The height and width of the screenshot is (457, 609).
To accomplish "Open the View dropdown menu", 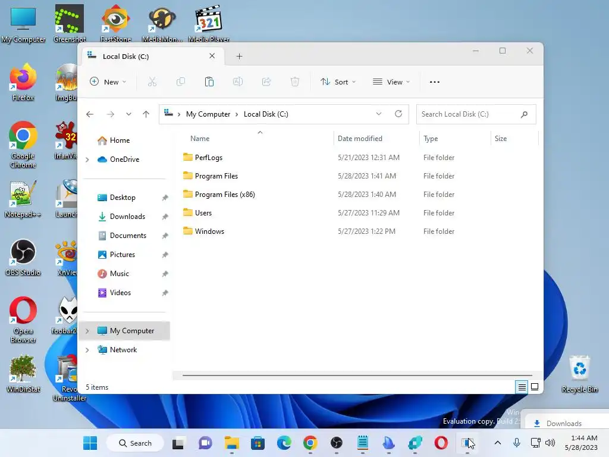I will [391, 82].
